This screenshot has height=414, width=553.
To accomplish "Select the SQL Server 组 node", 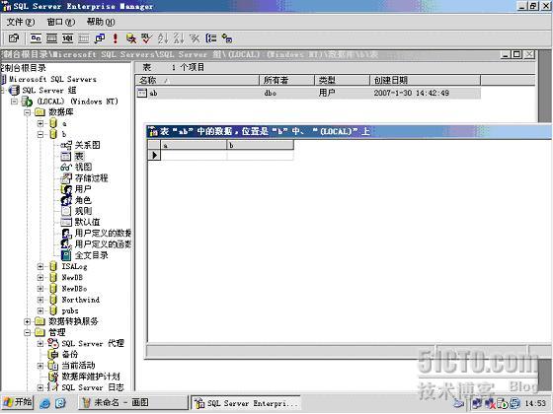I will [49, 90].
